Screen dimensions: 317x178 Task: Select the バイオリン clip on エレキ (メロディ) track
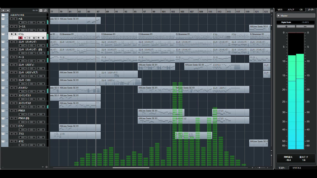[231, 66]
